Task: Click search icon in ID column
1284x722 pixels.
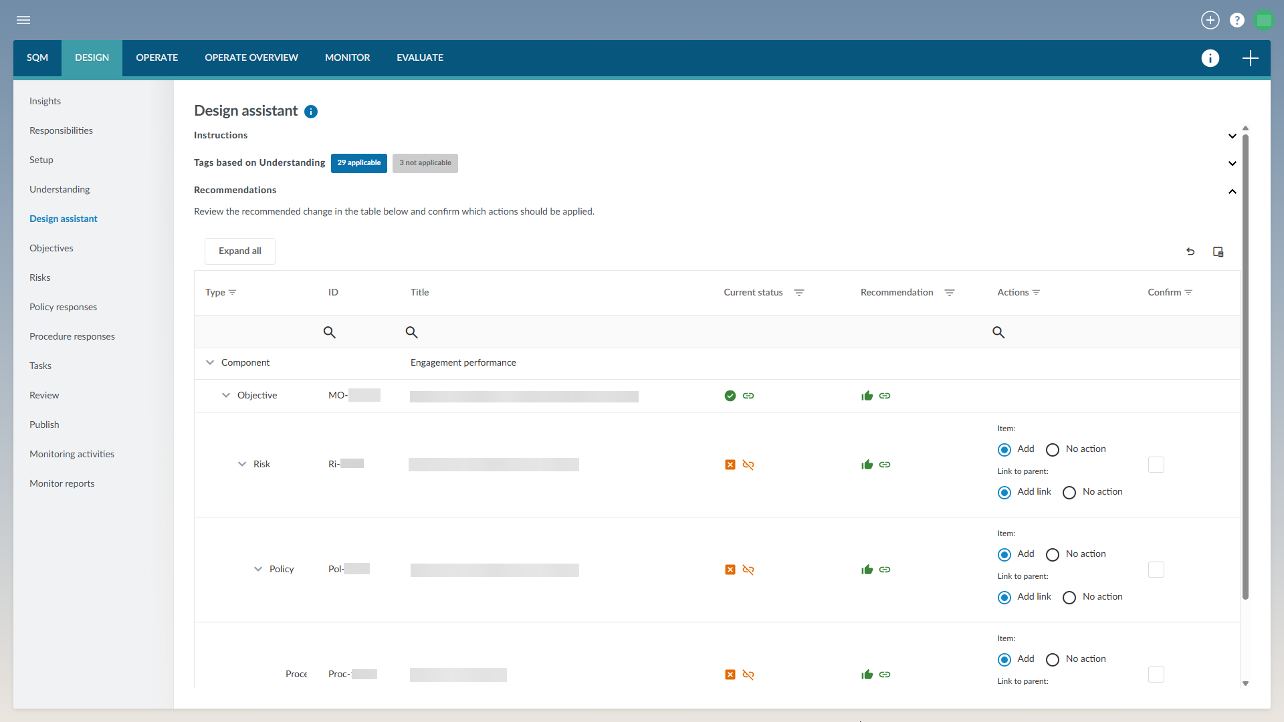Action: pyautogui.click(x=329, y=332)
